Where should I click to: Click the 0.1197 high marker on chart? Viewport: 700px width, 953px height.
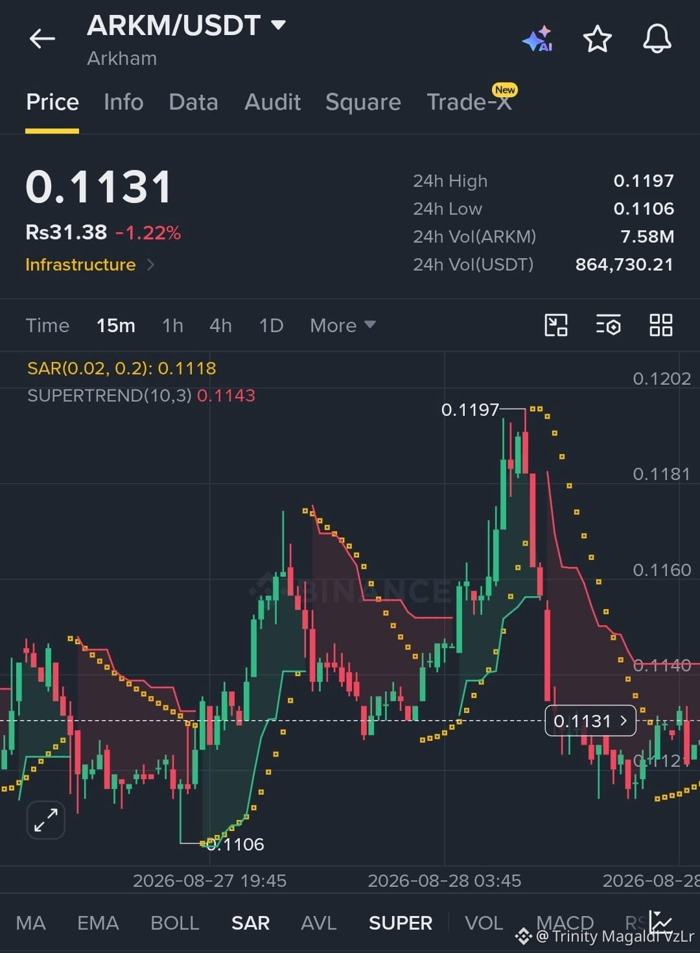click(470, 409)
